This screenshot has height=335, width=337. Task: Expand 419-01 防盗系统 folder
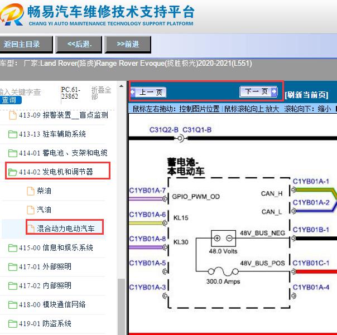(45, 323)
